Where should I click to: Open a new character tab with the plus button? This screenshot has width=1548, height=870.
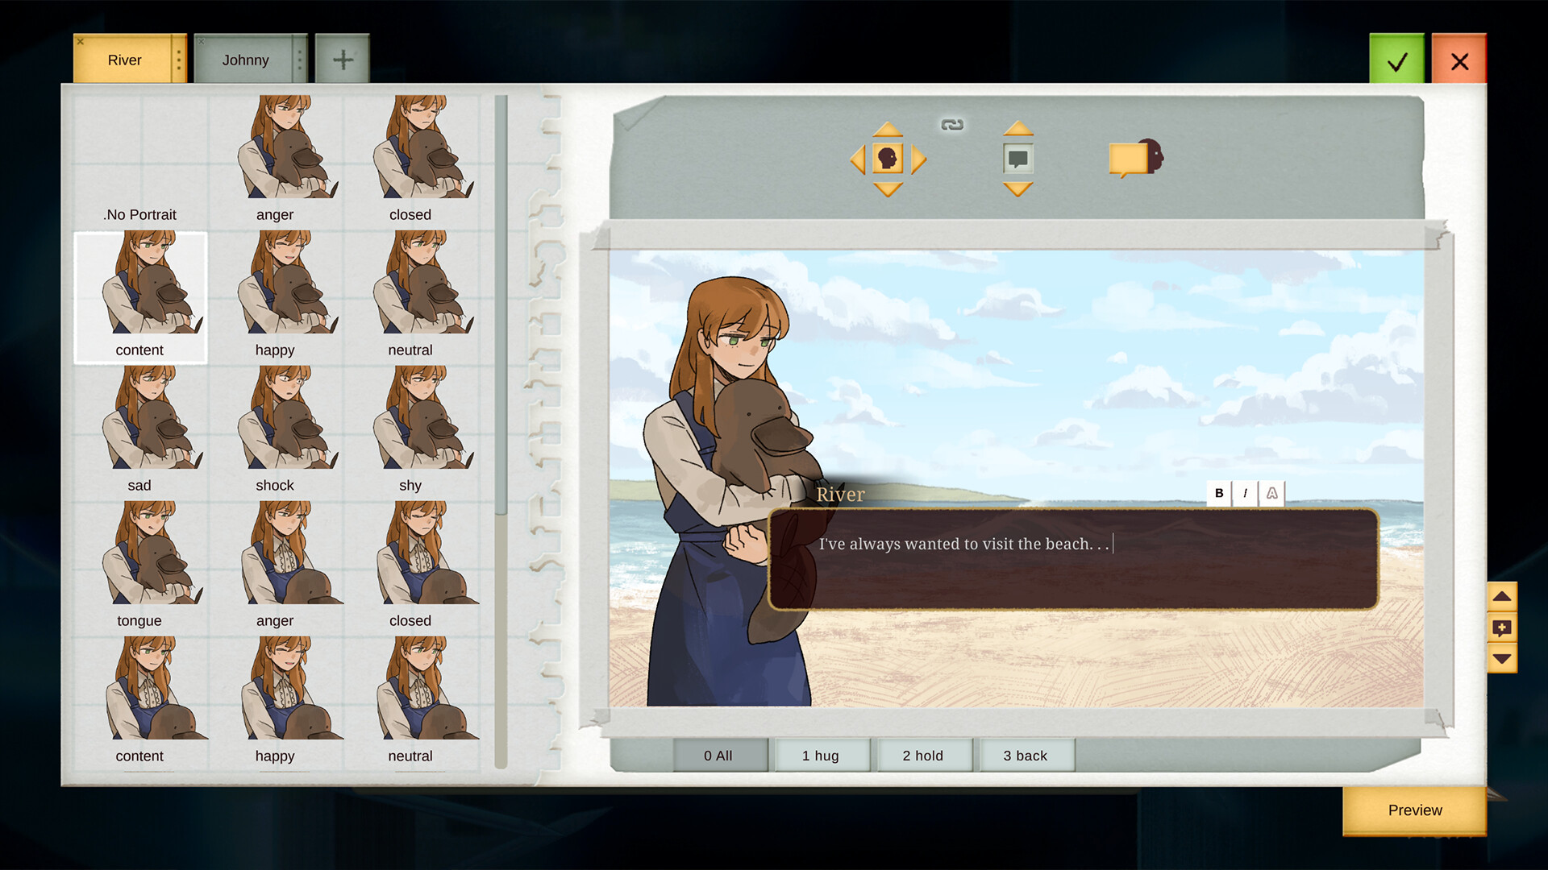point(343,59)
